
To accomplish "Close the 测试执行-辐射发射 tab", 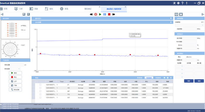I will (126, 7).
